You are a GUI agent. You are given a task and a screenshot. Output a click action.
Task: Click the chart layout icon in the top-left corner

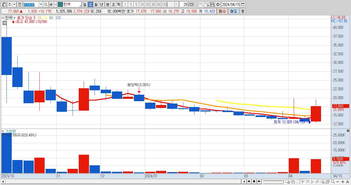coord(4,4)
